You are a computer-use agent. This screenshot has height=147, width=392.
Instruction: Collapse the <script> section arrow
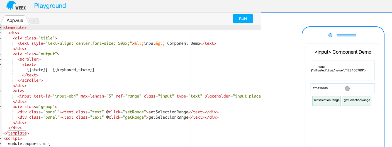point(1,139)
